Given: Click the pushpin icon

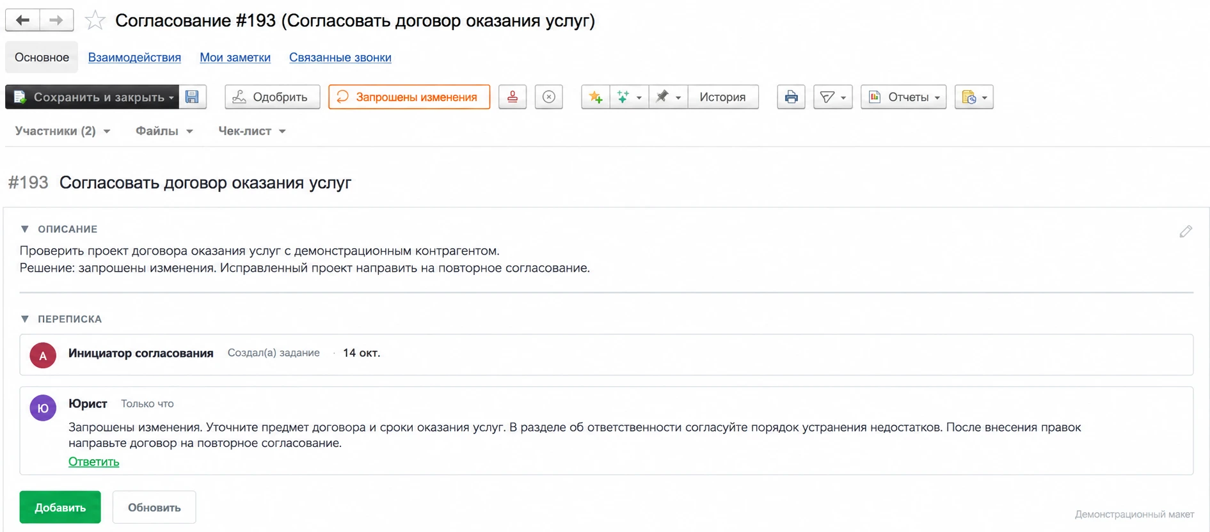Looking at the screenshot, I should (662, 97).
